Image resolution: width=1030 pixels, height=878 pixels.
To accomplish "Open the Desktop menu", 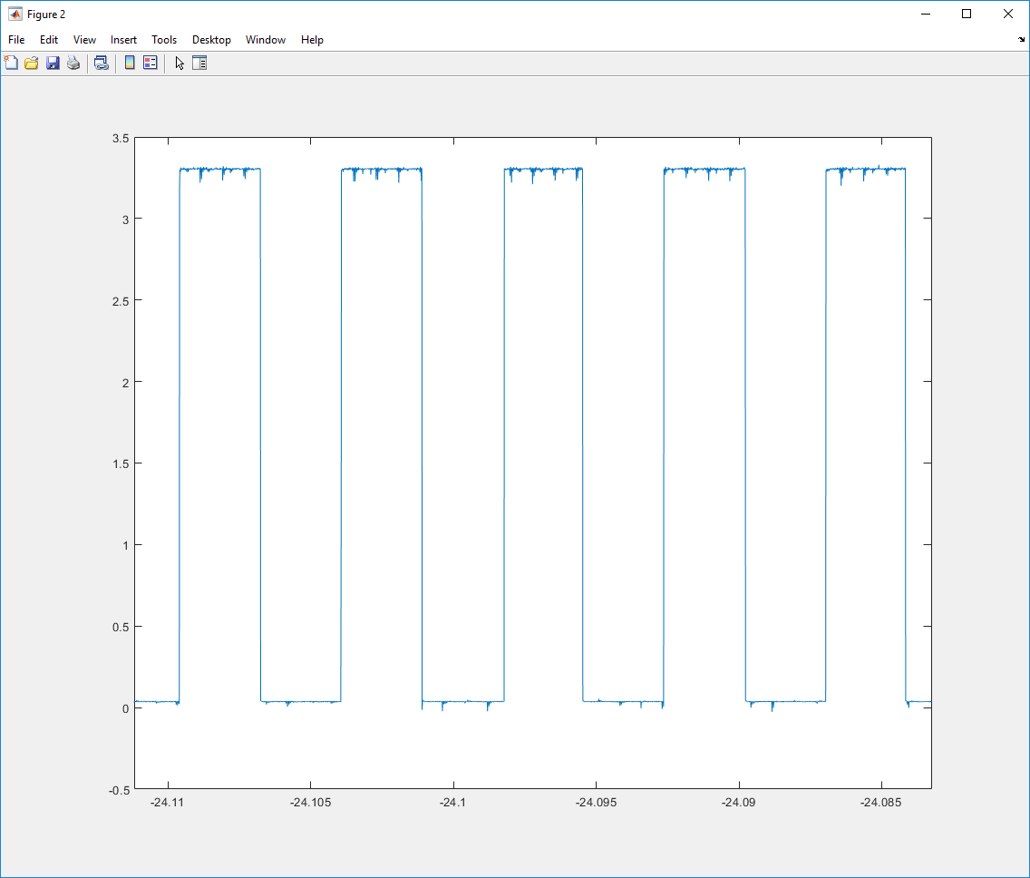I will click(x=211, y=40).
